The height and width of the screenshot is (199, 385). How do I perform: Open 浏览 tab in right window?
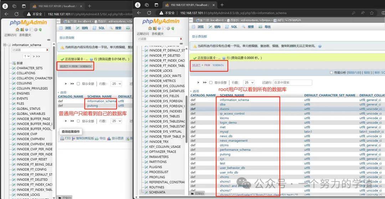(x=198, y=27)
